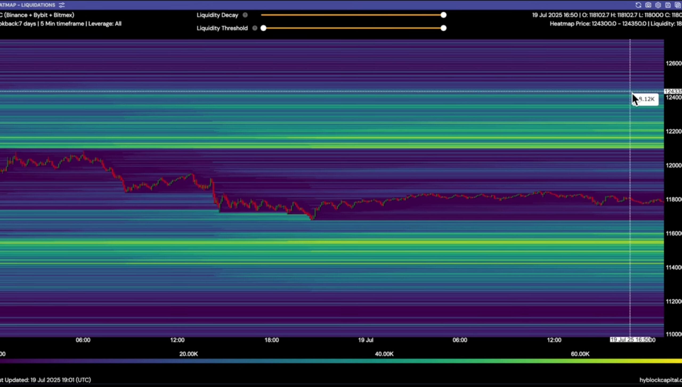Image resolution: width=682 pixels, height=387 pixels.
Task: Click the duplicate panel icon
Action: click(678, 5)
